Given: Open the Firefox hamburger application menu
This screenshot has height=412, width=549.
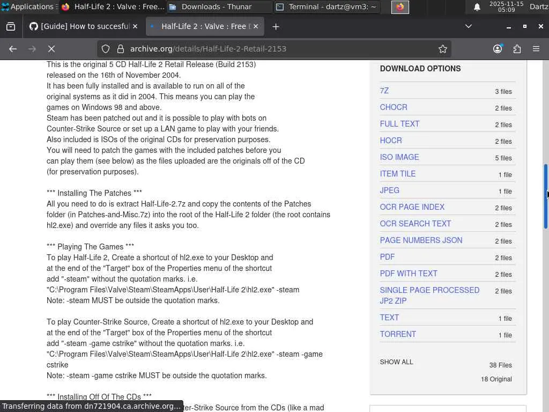Looking at the screenshot, I should click(536, 49).
